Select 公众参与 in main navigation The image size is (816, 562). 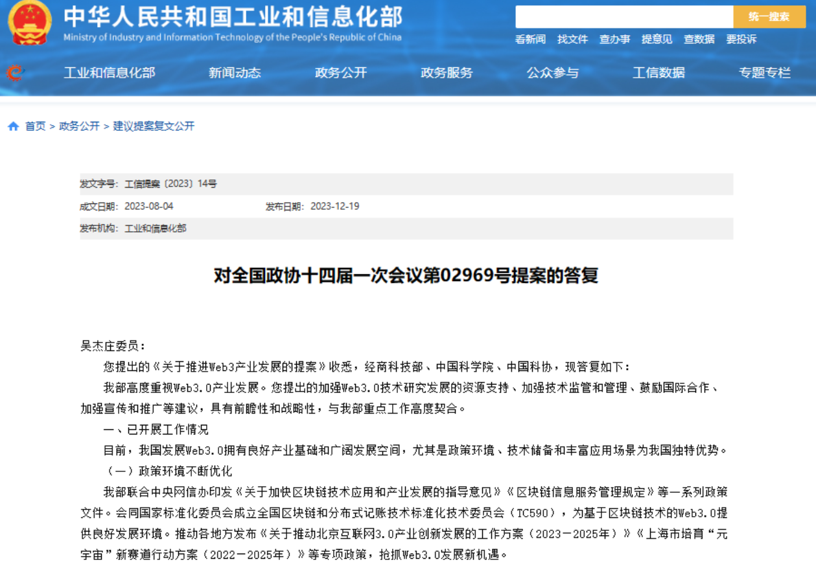point(553,73)
